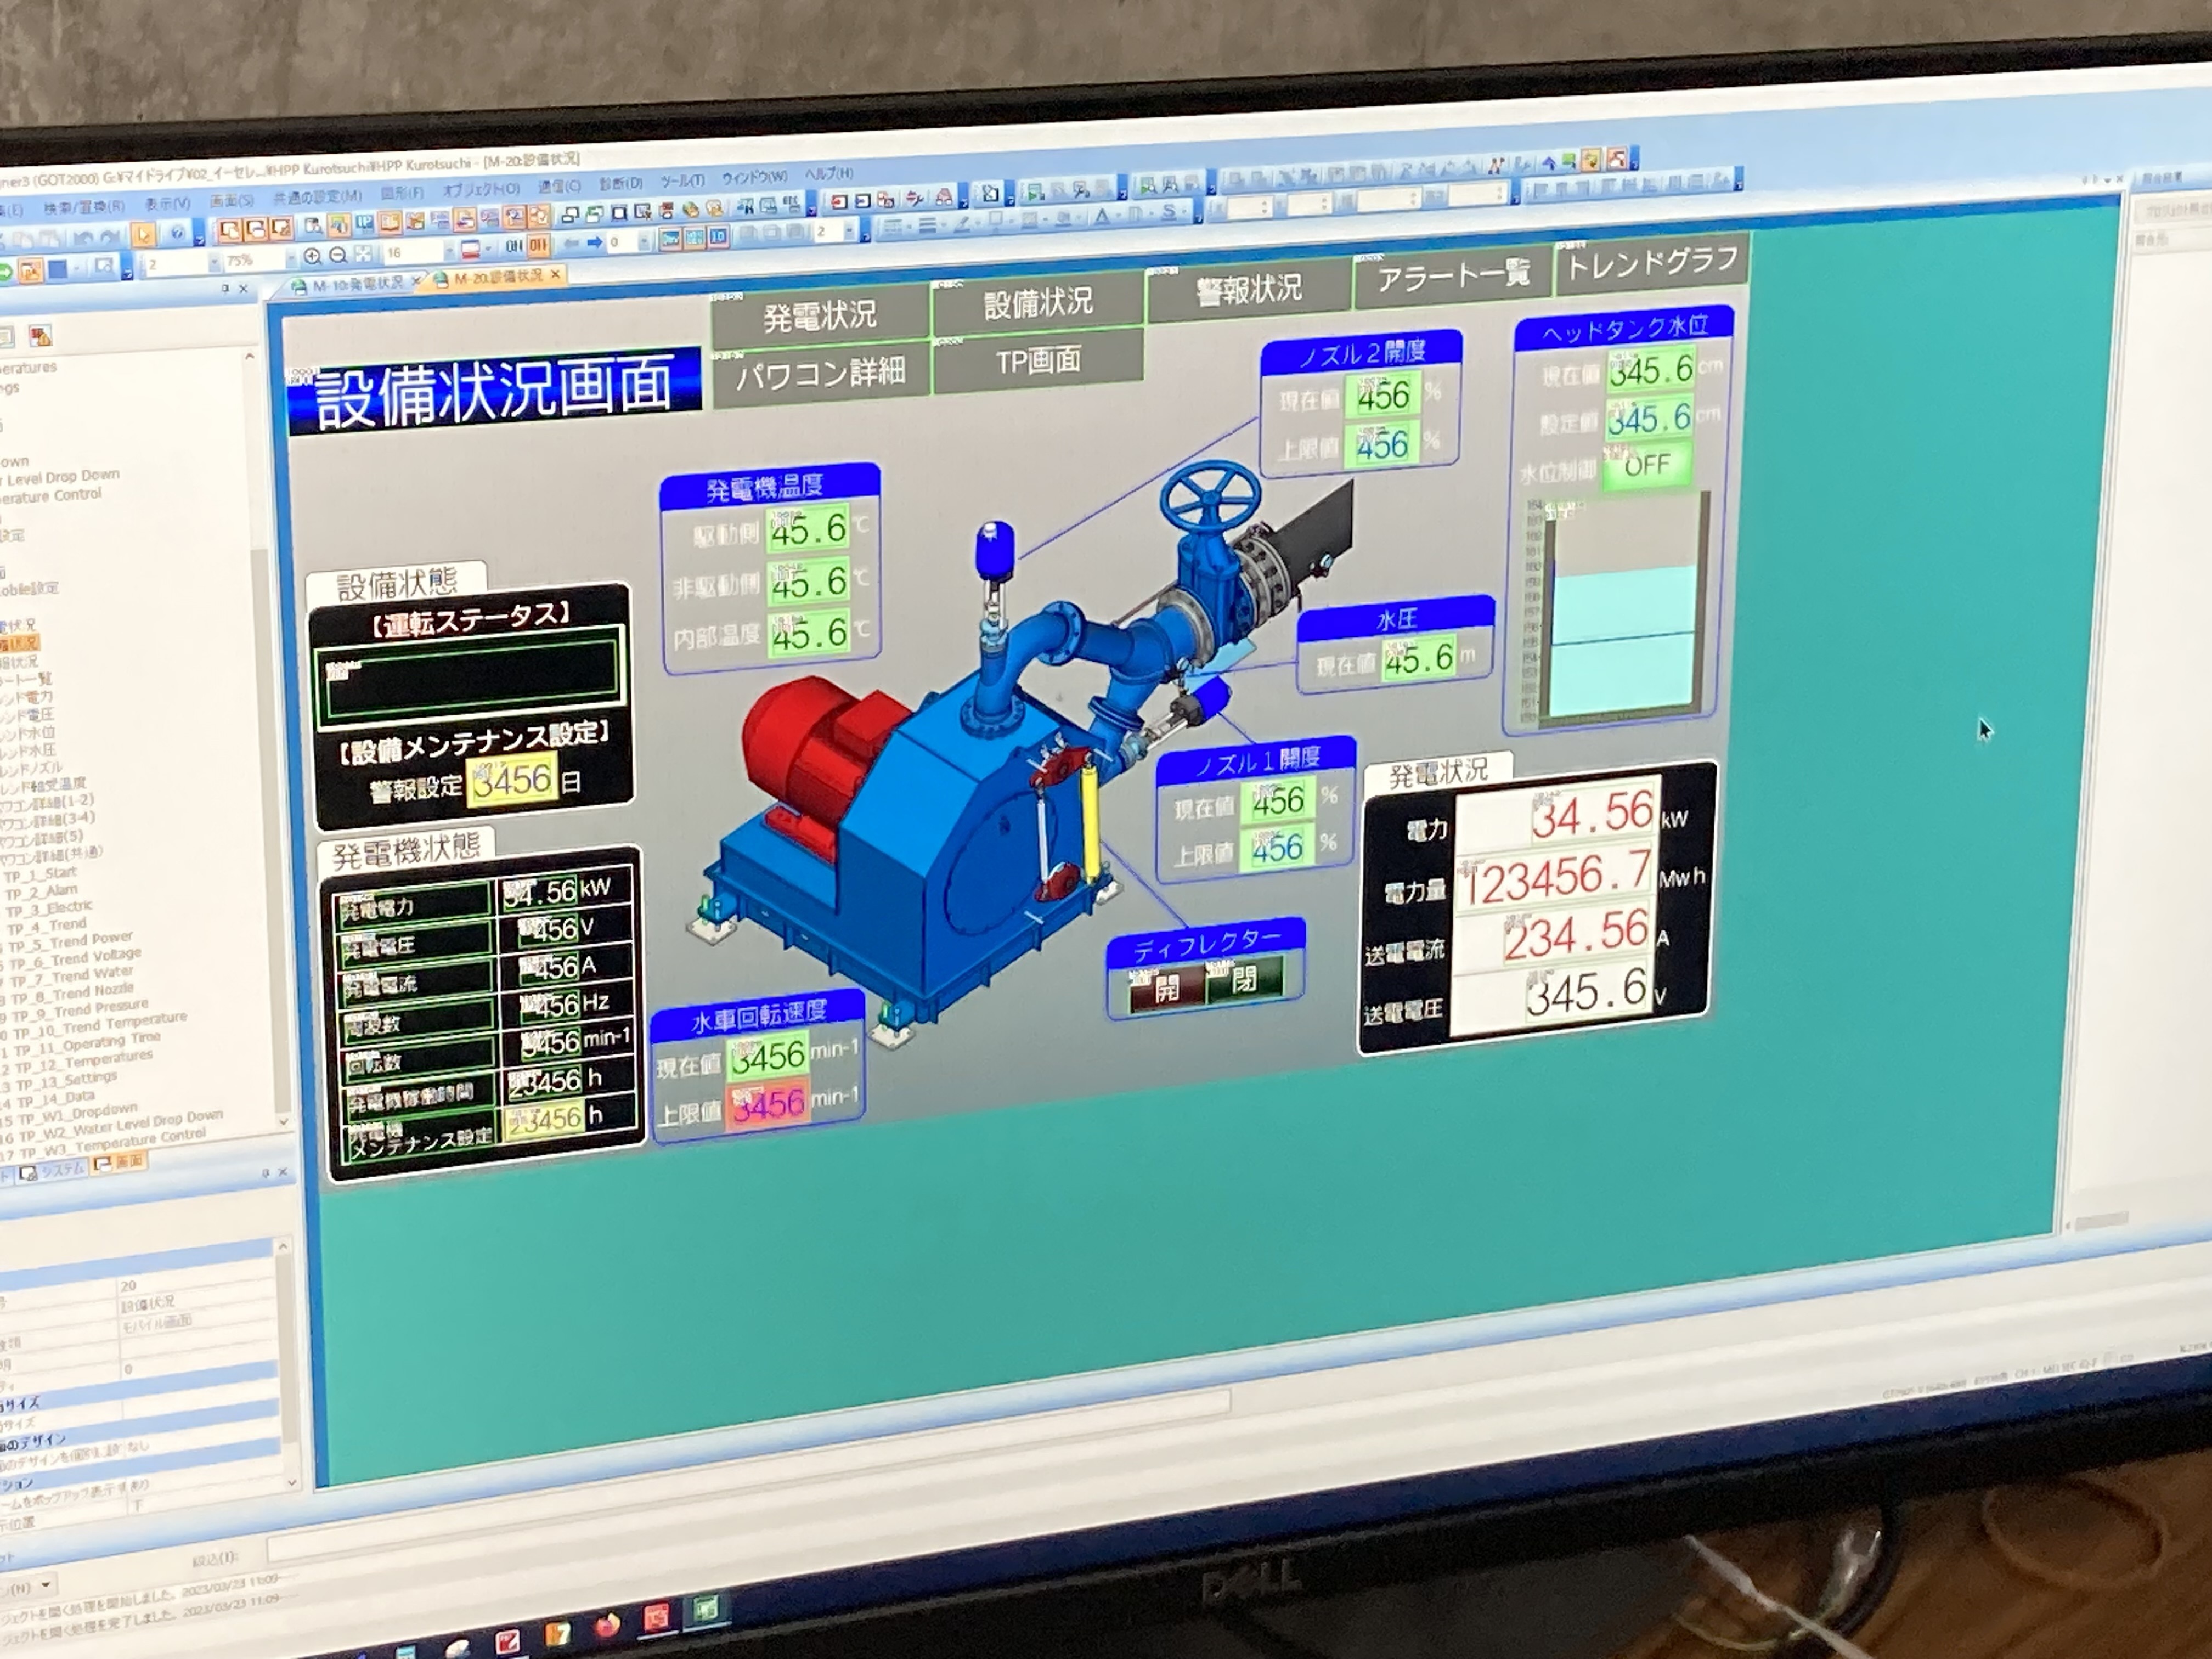Click the fit-to-window zoom icon

(363, 254)
